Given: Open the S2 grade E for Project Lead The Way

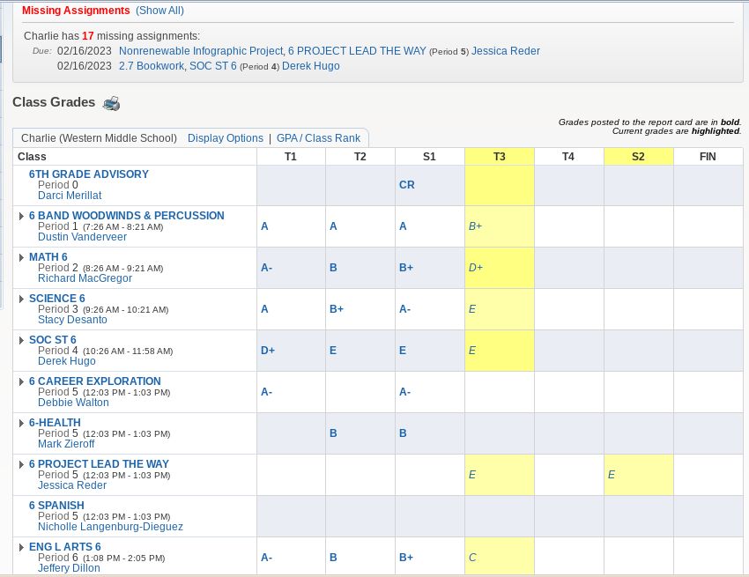Looking at the screenshot, I should pyautogui.click(x=611, y=475).
